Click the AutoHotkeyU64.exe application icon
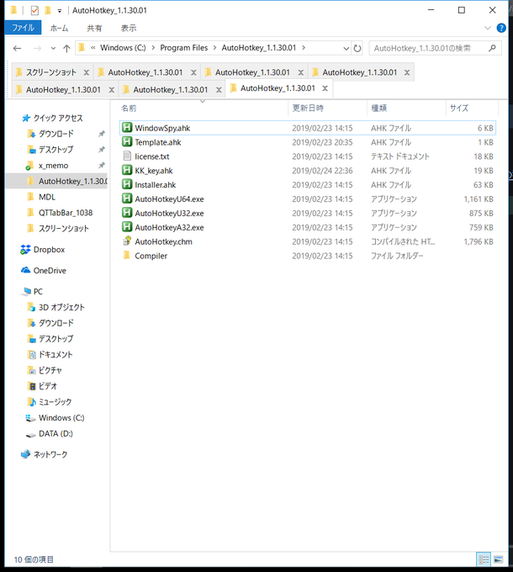The width and height of the screenshot is (513, 572). (x=126, y=199)
